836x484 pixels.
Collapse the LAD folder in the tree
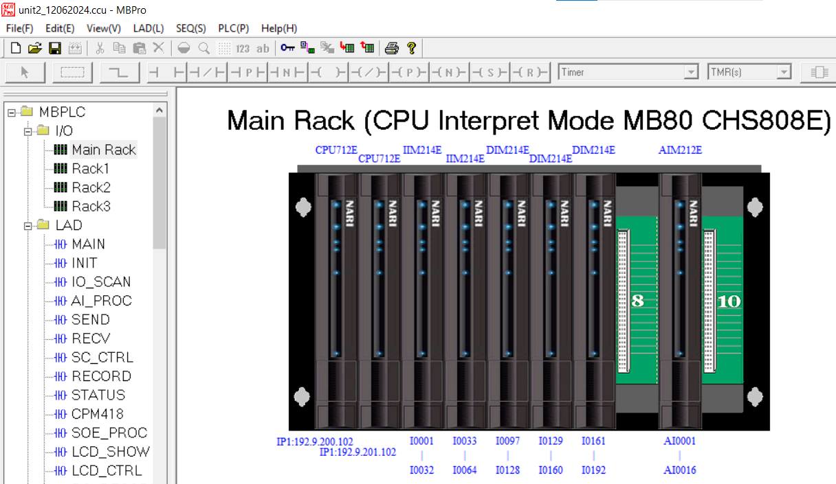[x=27, y=225]
